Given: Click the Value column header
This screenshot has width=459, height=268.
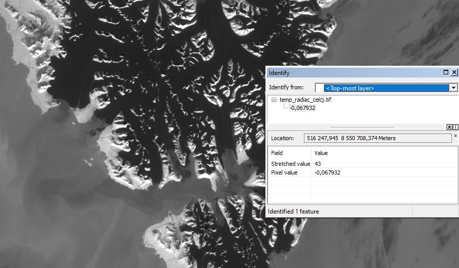Looking at the screenshot, I should [321, 153].
